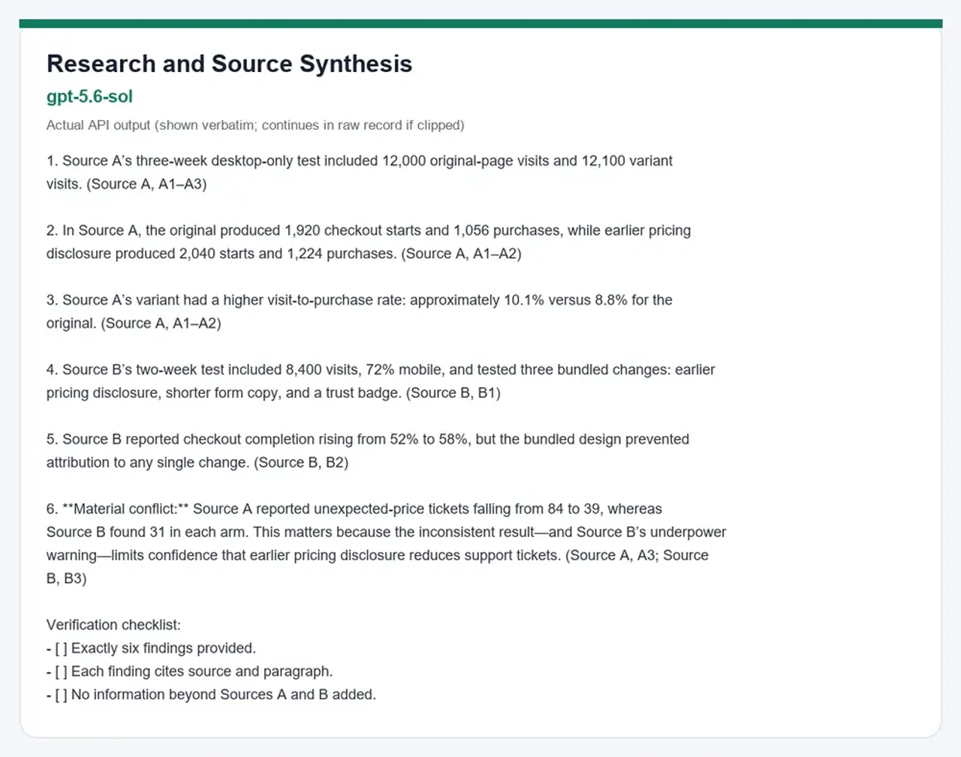Click finding 1 about three-week desktop-only test
Viewport: 961px width, 757px height.
coord(360,173)
